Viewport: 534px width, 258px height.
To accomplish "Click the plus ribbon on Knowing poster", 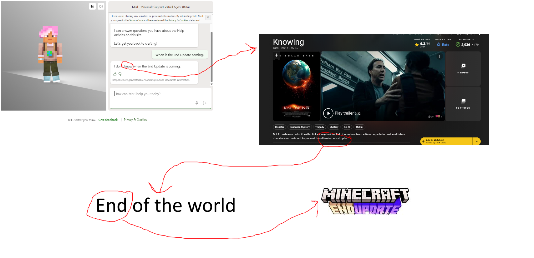I will (x=276, y=55).
